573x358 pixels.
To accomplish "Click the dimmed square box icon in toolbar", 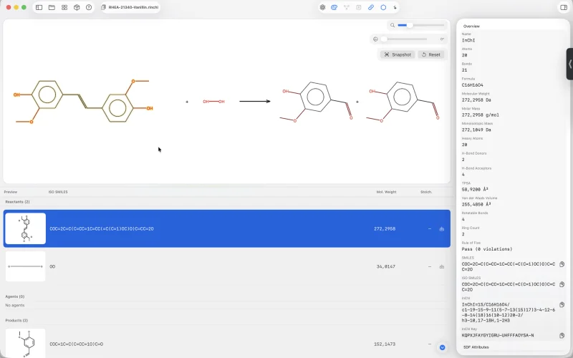I will [x=359, y=7].
